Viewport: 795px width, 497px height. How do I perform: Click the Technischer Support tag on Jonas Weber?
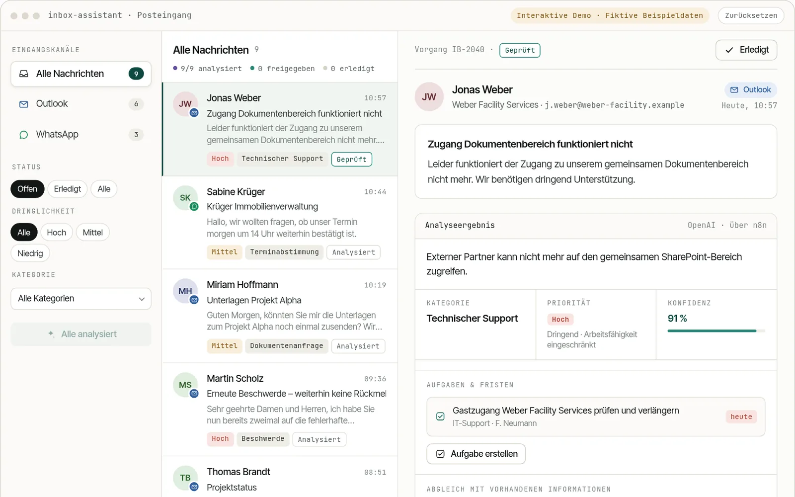(x=282, y=159)
